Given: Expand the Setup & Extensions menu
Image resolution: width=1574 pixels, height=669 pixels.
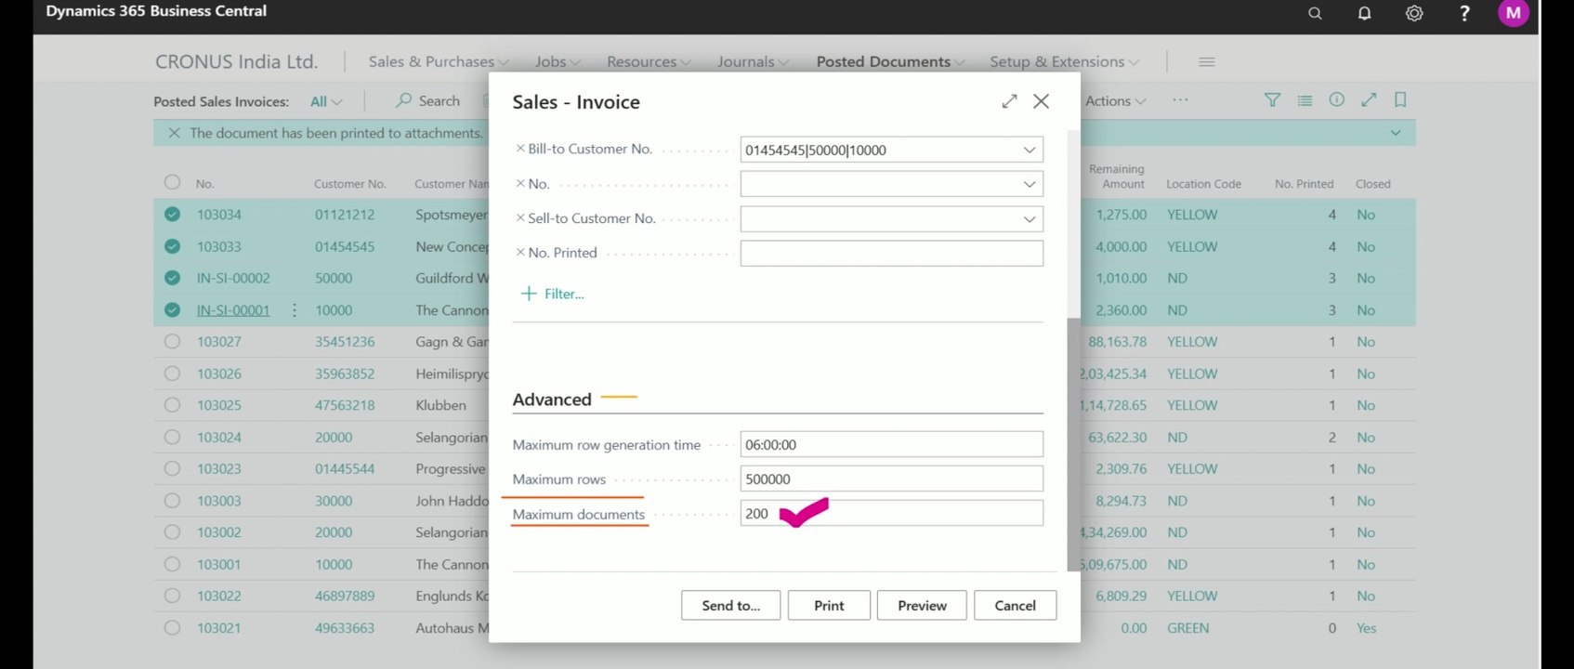Looking at the screenshot, I should point(1064,61).
